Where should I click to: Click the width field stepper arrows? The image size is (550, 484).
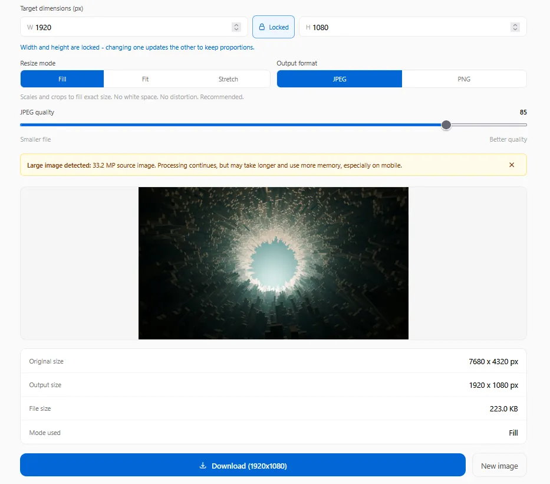(236, 27)
